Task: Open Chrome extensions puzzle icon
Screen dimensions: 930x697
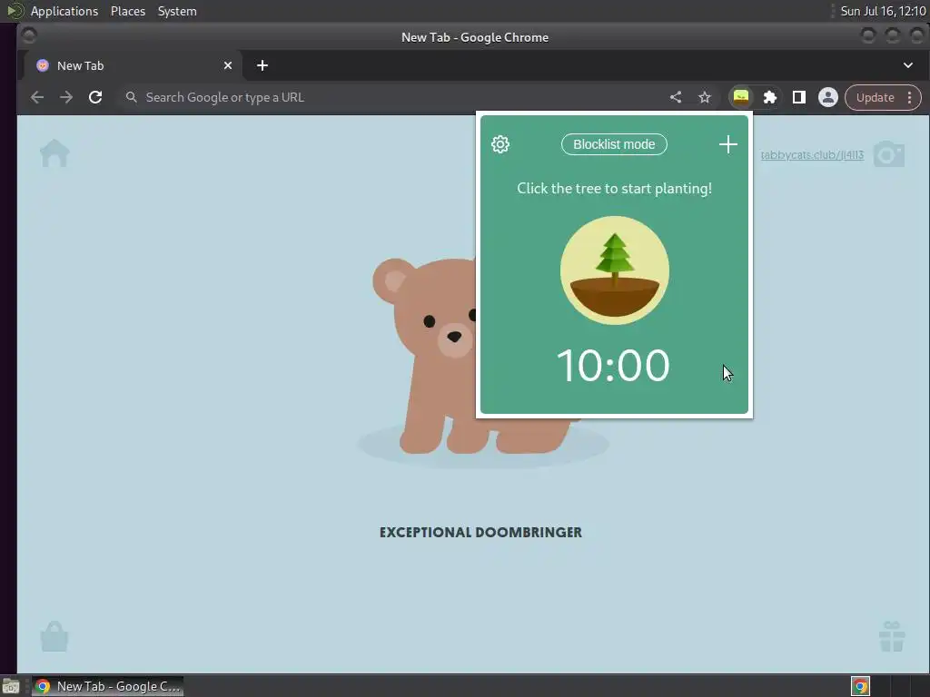Action: 770,97
